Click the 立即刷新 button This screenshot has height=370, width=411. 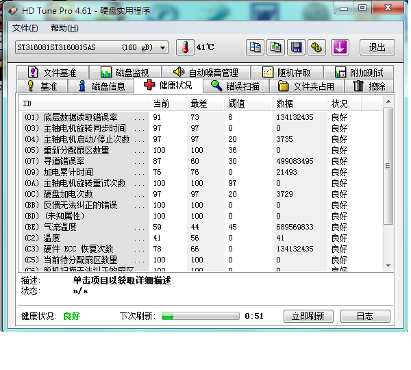pos(308,316)
